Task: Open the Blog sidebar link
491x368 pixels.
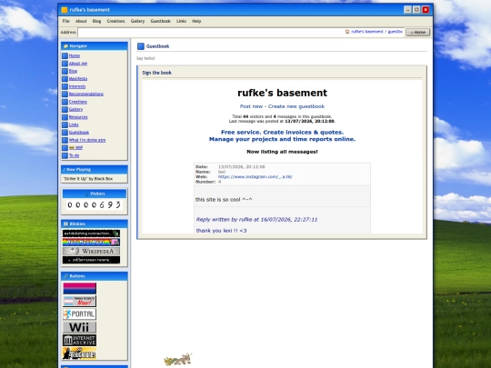Action: coord(73,71)
